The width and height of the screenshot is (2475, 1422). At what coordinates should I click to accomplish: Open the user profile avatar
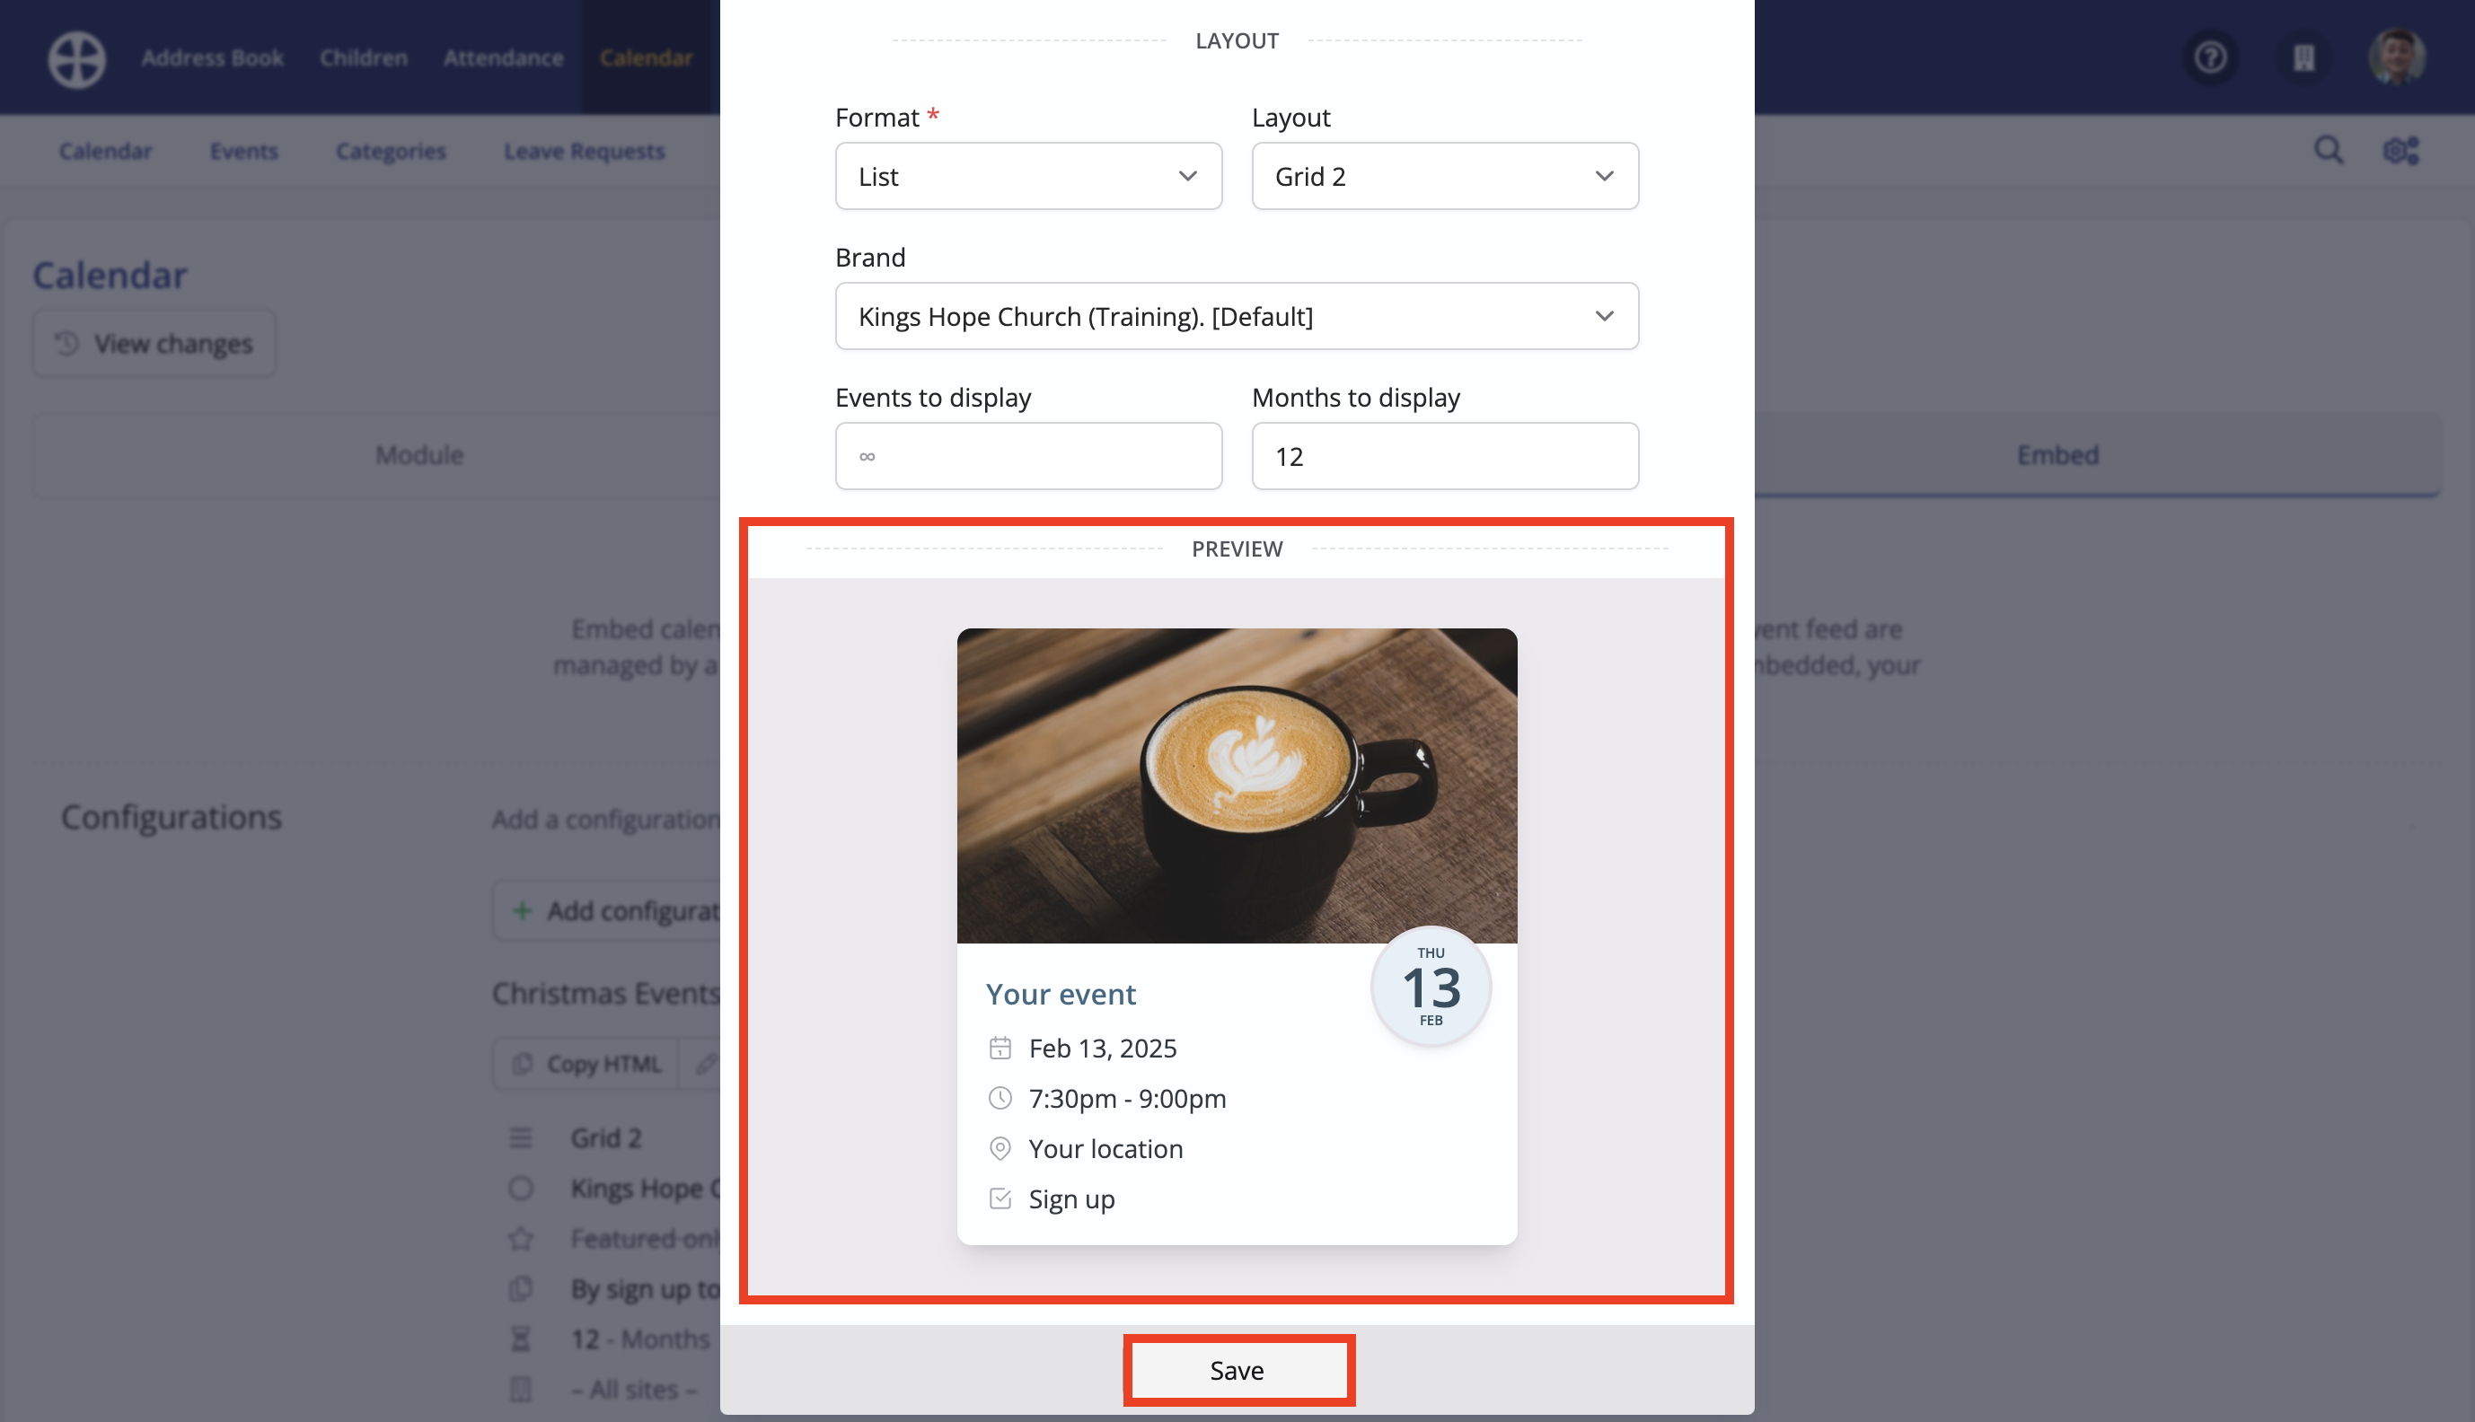[2397, 57]
